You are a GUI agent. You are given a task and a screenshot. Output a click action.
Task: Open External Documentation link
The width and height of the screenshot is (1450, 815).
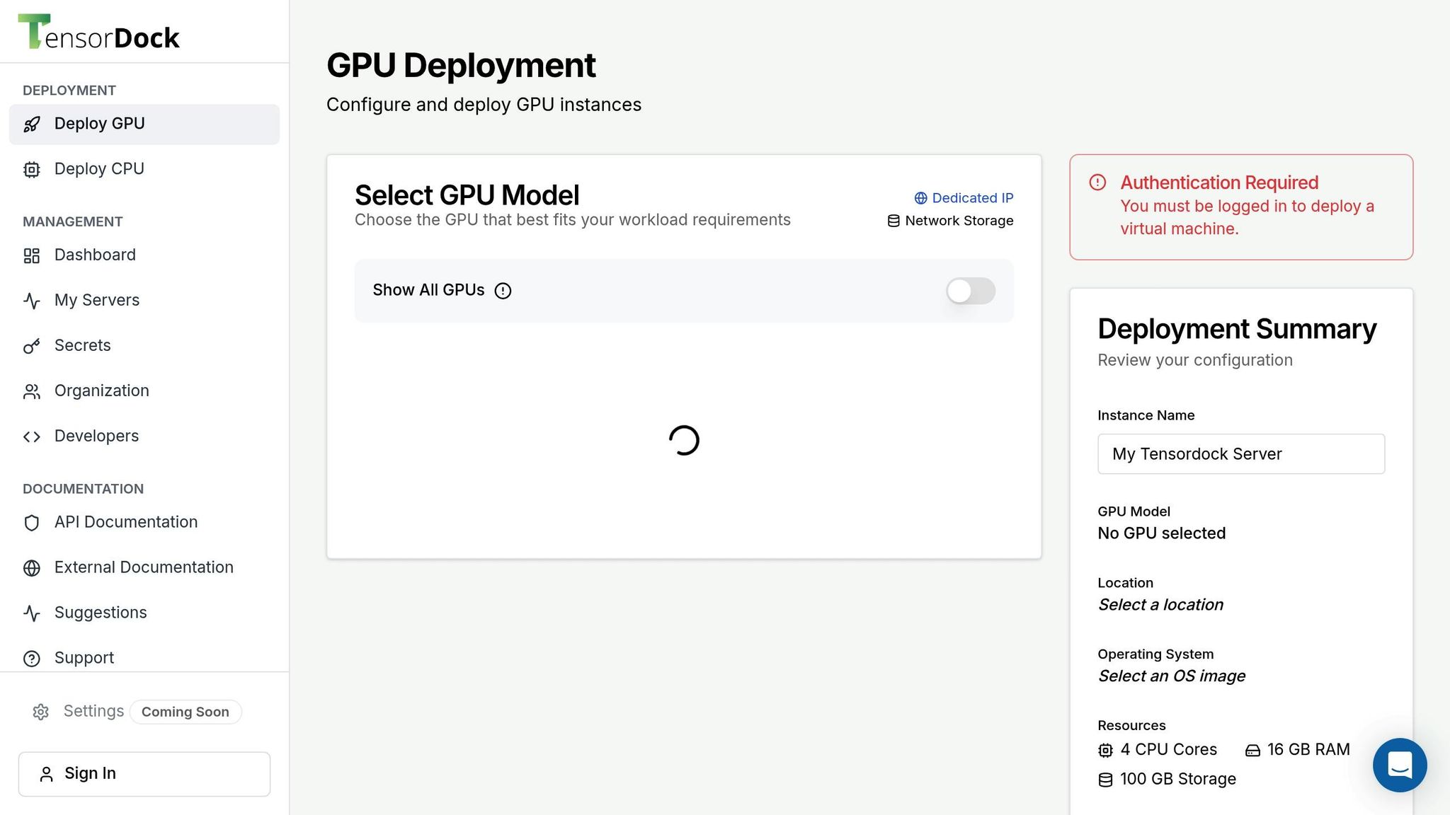pyautogui.click(x=144, y=568)
